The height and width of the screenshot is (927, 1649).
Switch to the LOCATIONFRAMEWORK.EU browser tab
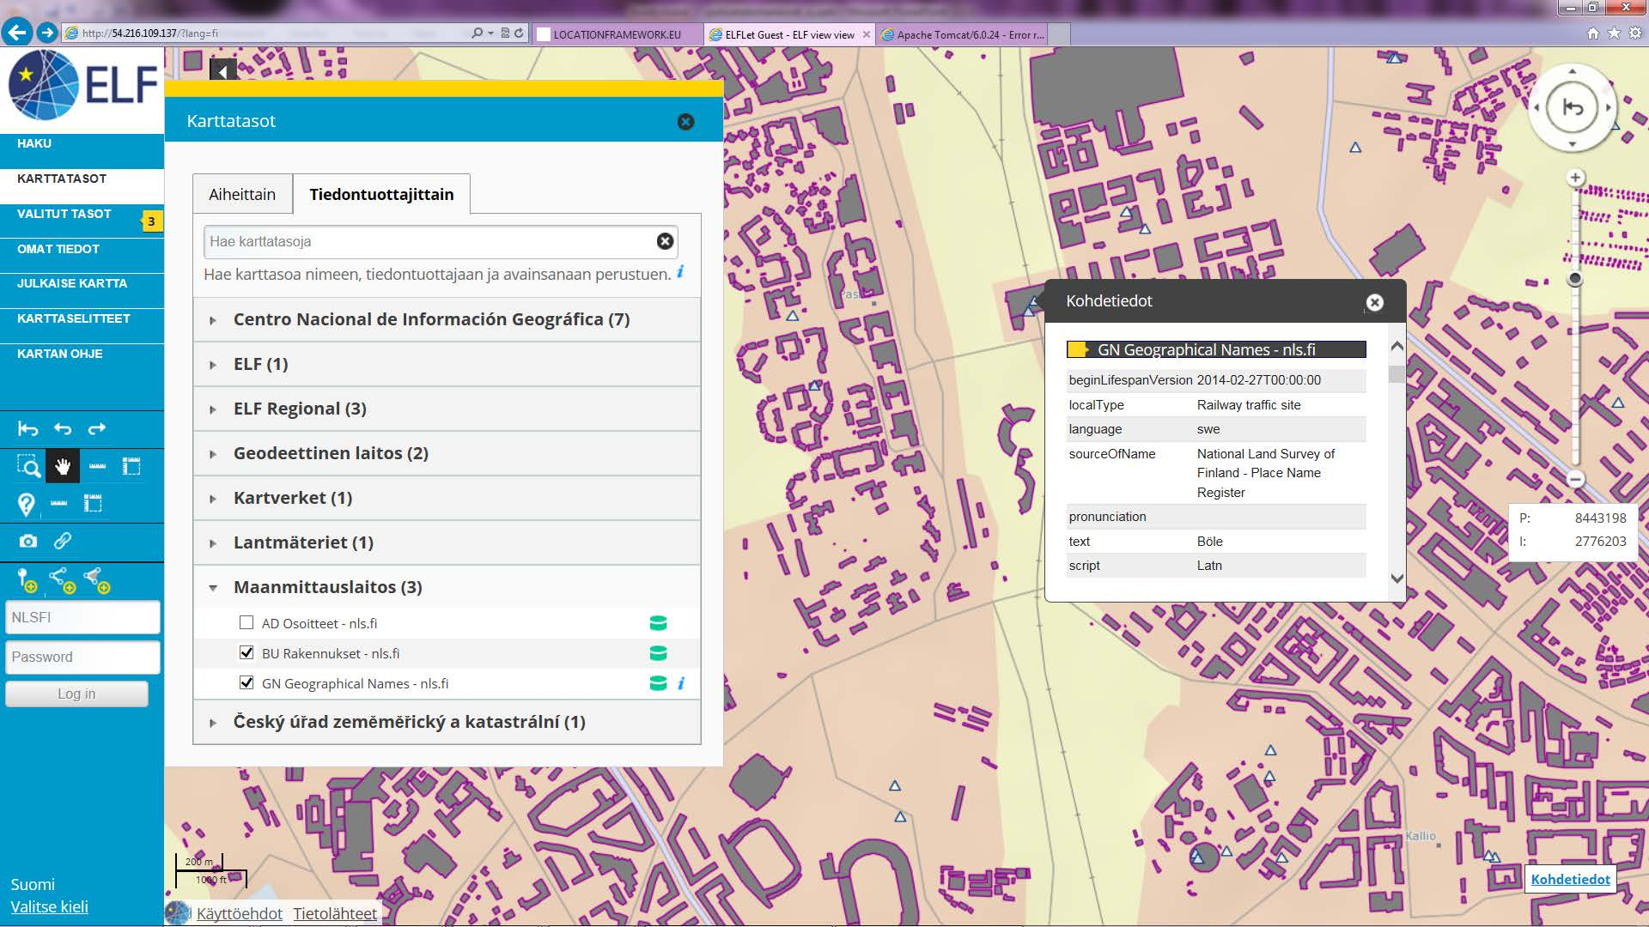617,34
